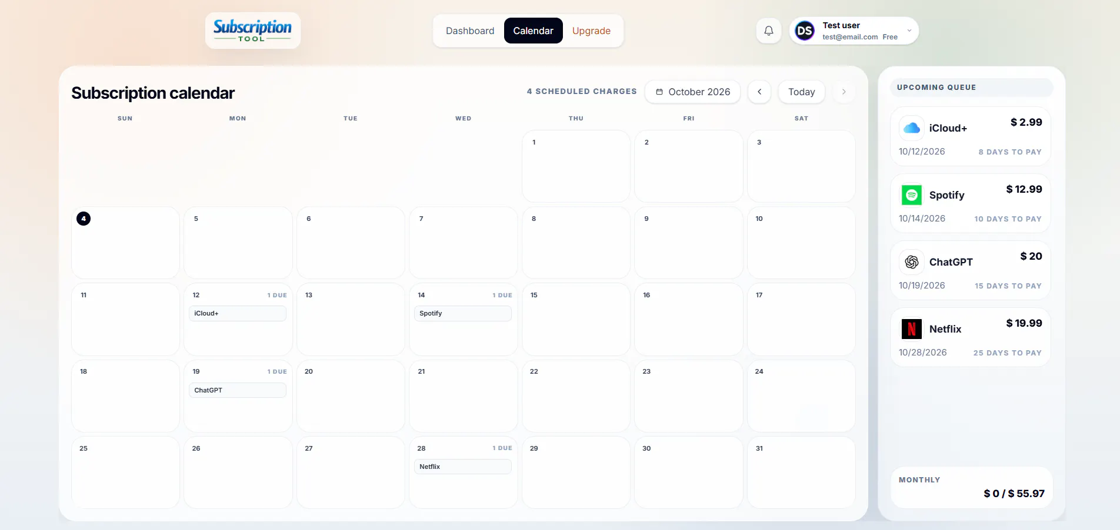1120x530 pixels.
Task: Select the Calendar tab
Action: [x=533, y=31]
